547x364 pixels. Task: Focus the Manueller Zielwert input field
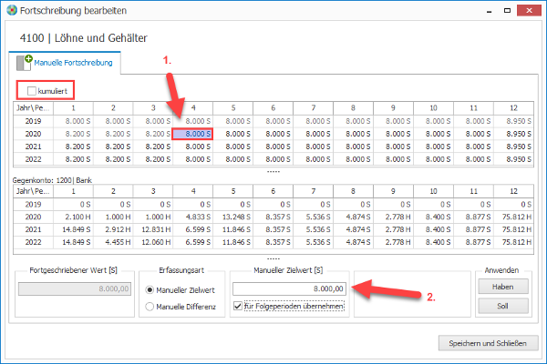point(289,288)
